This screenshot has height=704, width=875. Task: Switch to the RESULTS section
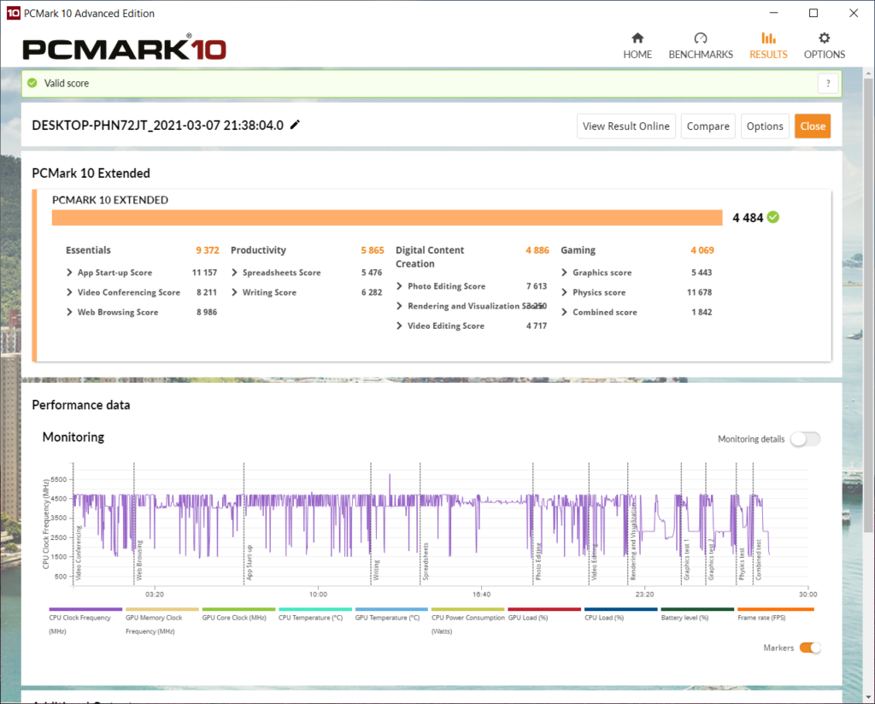coord(768,46)
